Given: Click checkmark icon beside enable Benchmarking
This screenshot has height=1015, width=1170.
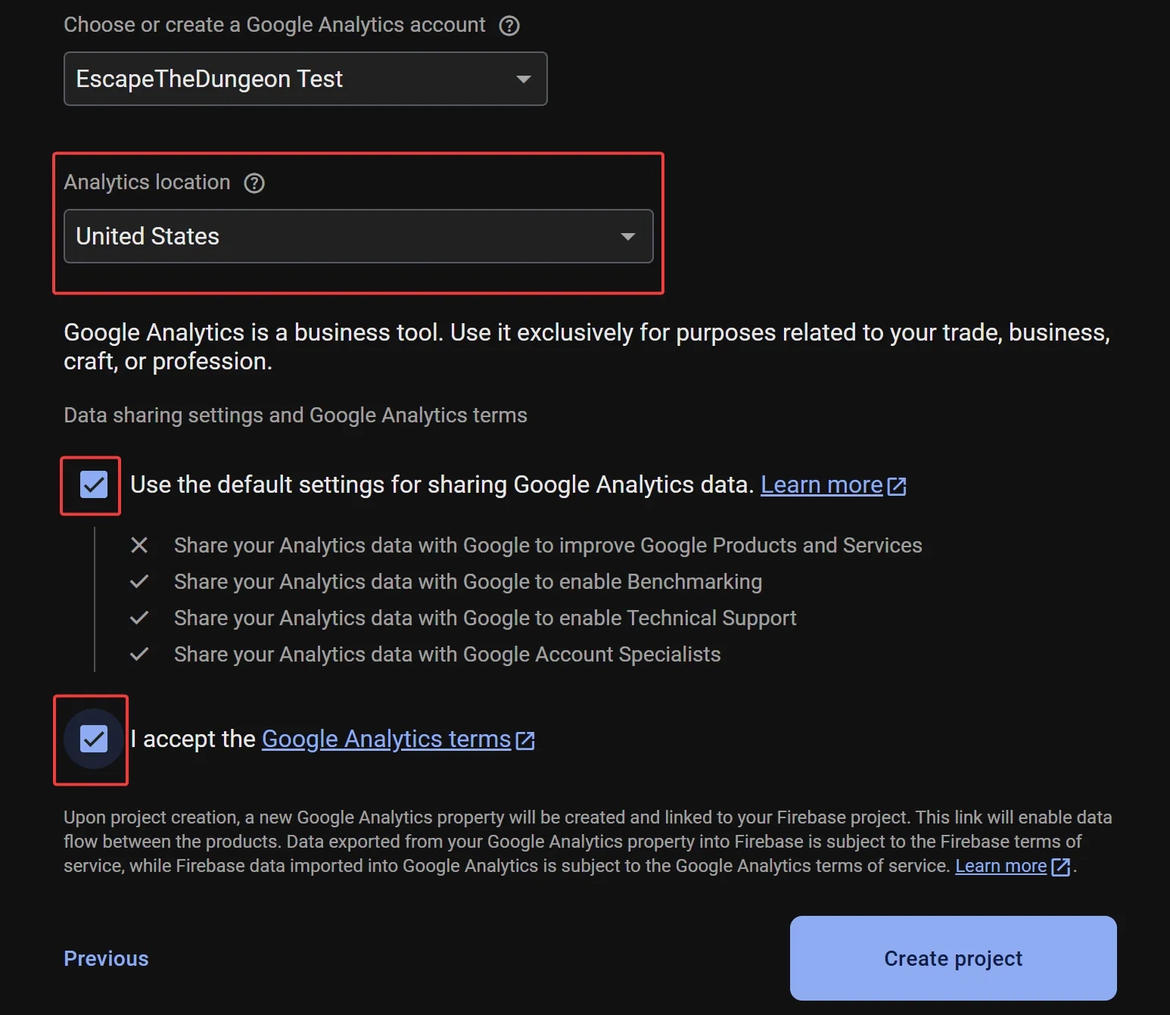Looking at the screenshot, I should click(x=139, y=581).
